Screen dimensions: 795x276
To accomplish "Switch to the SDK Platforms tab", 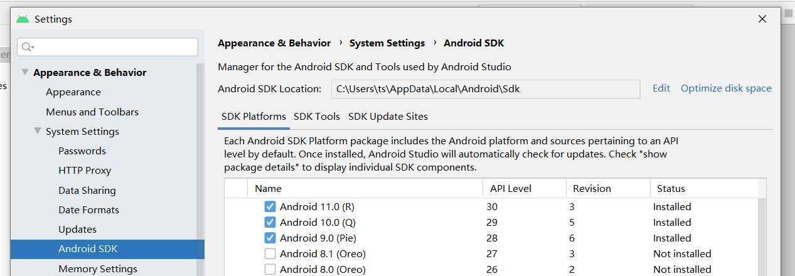I will [x=253, y=117].
